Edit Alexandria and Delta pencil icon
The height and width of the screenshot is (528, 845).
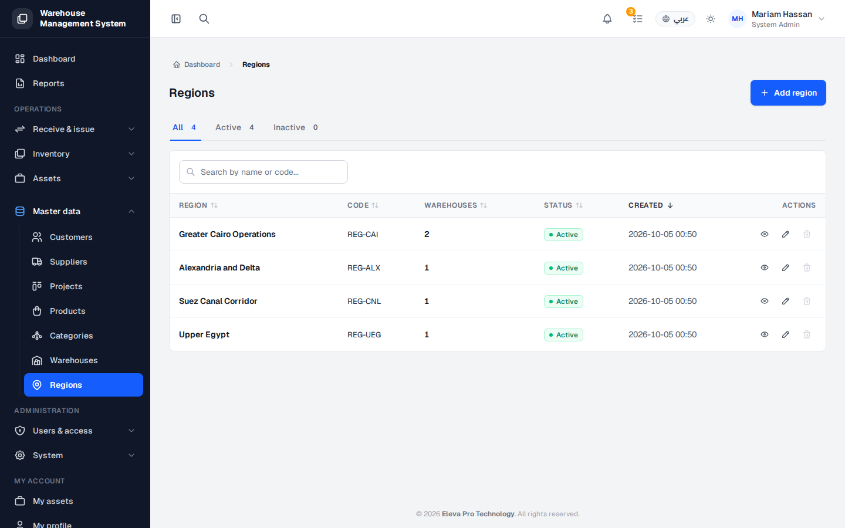click(786, 268)
